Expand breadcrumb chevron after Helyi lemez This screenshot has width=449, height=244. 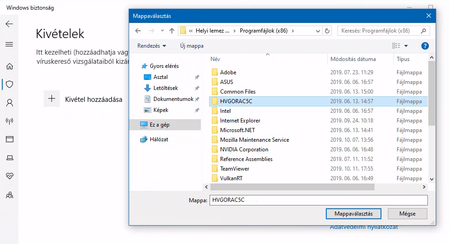click(234, 31)
